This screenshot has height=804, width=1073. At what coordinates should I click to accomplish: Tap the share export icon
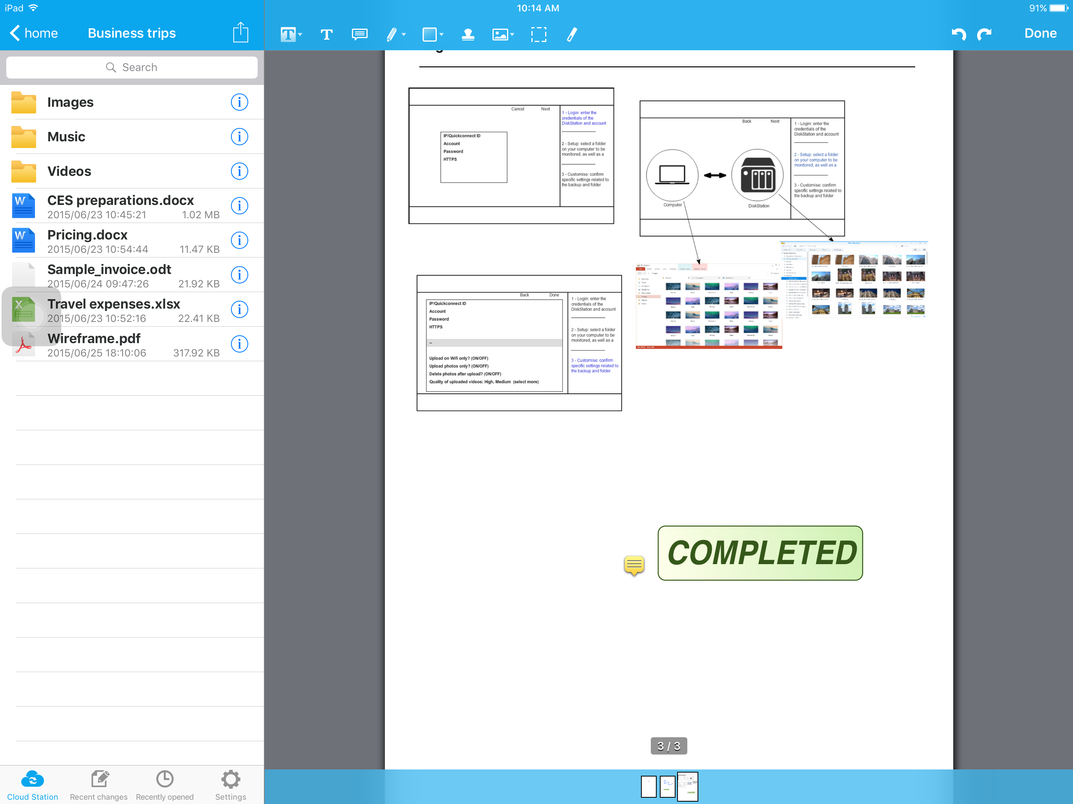(241, 33)
